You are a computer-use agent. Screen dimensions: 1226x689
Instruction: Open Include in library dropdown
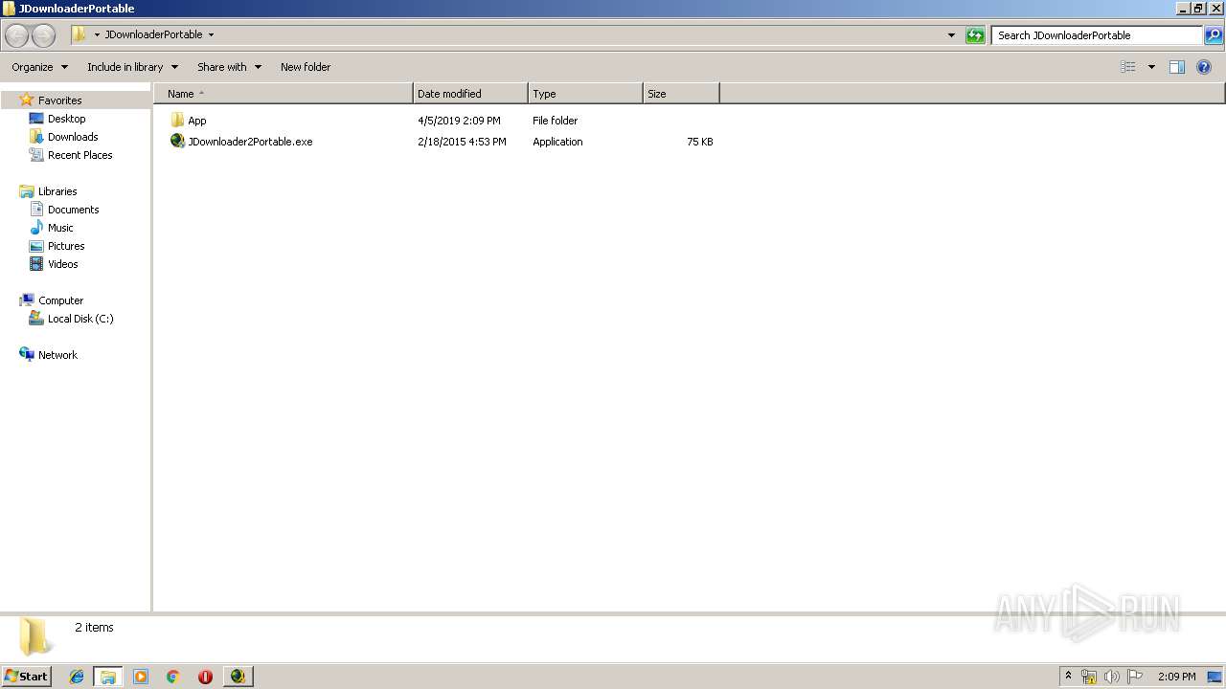pos(132,67)
